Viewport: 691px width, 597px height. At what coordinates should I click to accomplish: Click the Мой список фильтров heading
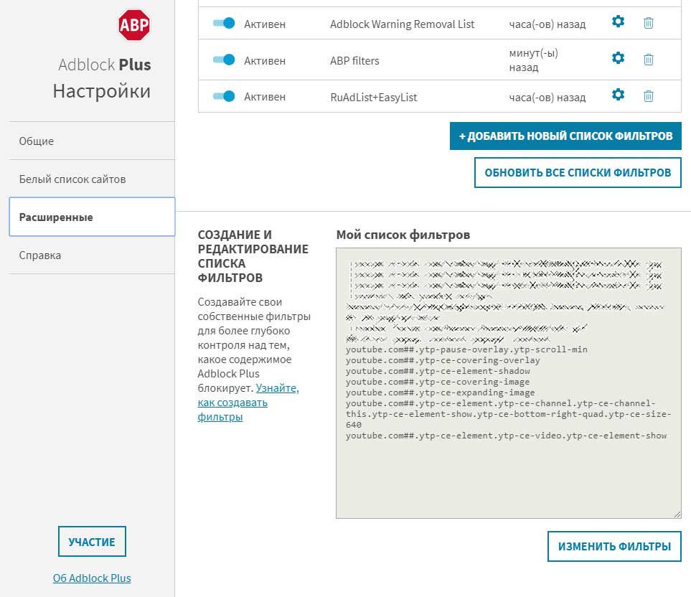pyautogui.click(x=403, y=235)
